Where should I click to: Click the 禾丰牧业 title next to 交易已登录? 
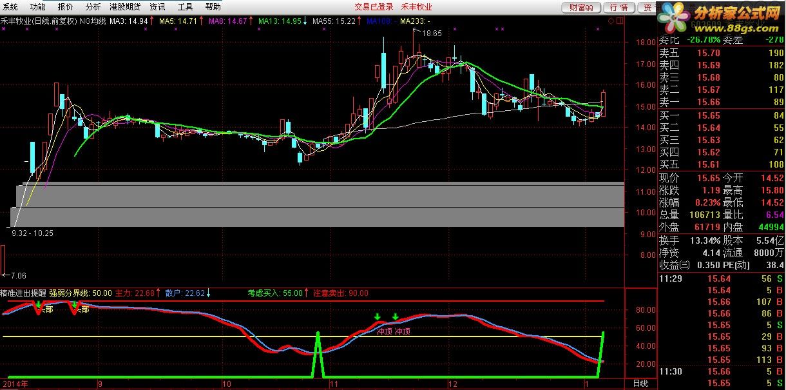416,7
